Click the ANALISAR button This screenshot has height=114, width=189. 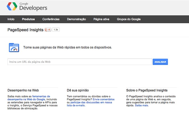160,62
